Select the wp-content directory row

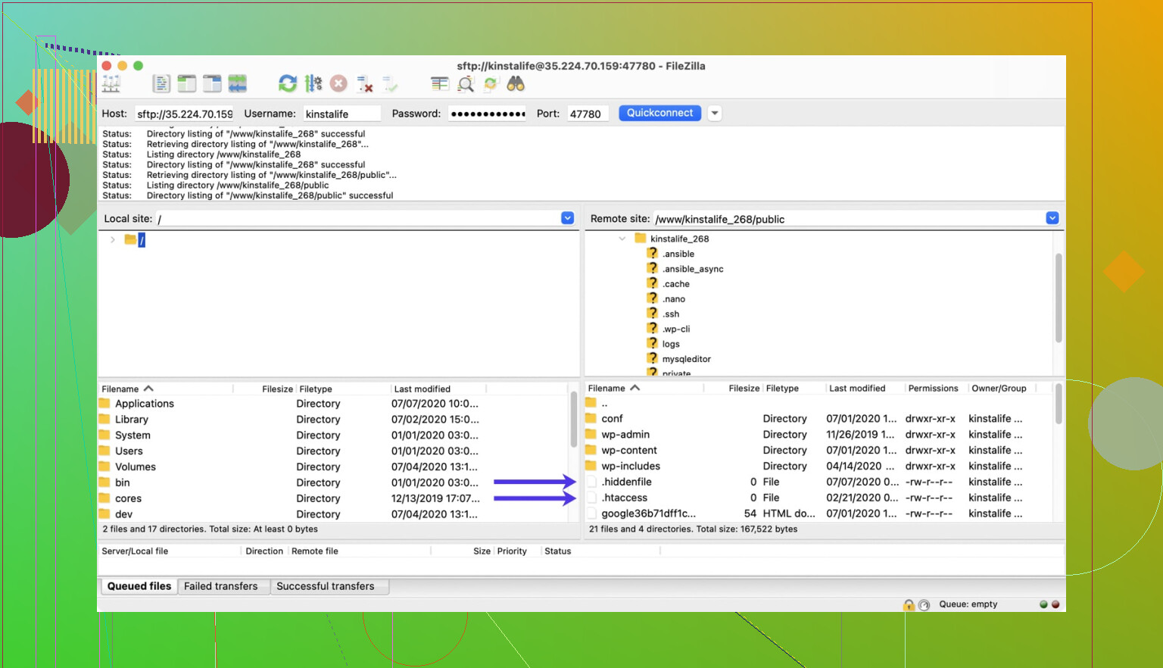point(818,450)
